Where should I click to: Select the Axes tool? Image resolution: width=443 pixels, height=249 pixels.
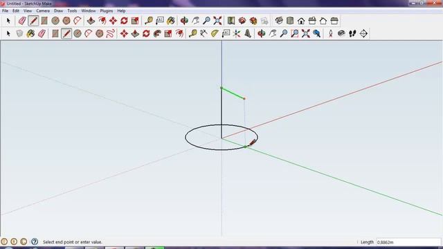click(237, 34)
